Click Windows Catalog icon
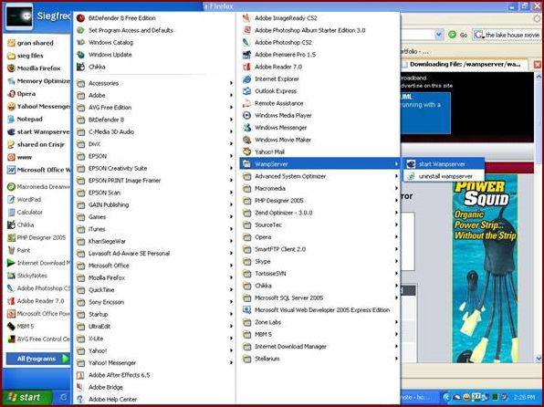This screenshot has width=544, height=407. [x=80, y=42]
